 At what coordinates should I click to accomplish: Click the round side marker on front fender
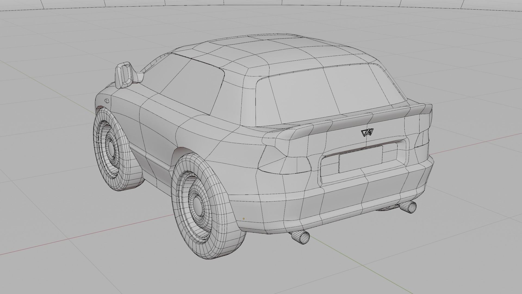107,100
